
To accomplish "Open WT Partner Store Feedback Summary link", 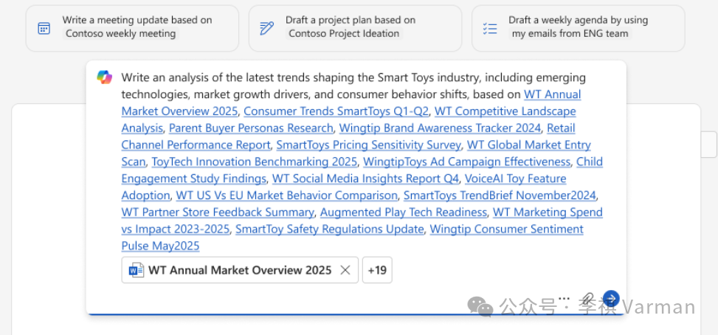I will click(x=218, y=213).
